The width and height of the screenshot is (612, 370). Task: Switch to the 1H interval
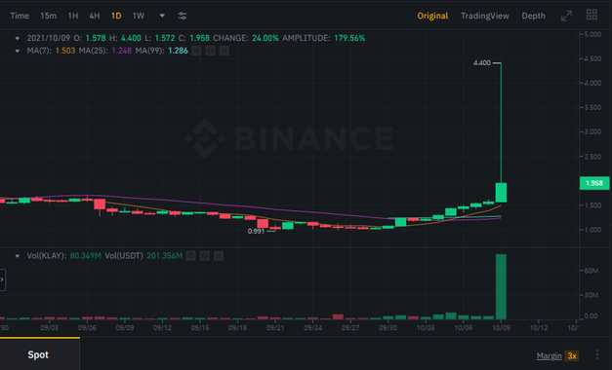point(73,16)
